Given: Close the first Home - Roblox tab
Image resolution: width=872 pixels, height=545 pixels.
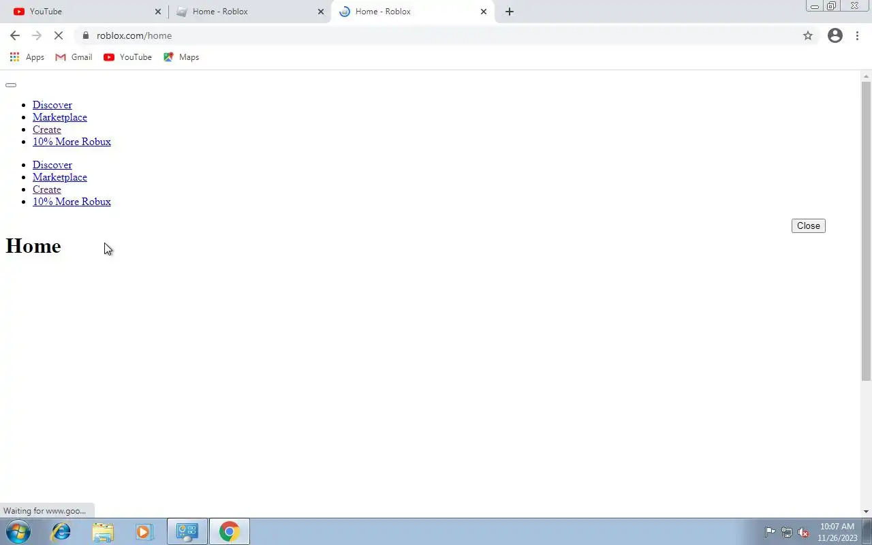Looking at the screenshot, I should (x=321, y=12).
